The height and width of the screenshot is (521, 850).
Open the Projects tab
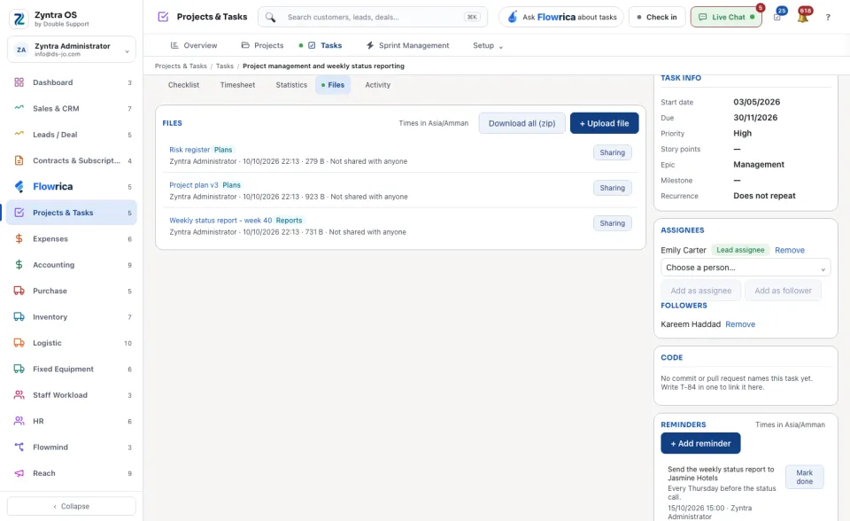[262, 45]
